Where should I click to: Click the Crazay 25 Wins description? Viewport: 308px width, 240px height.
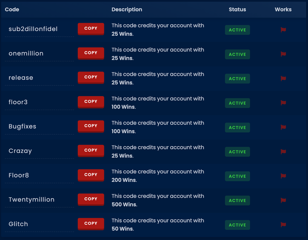158,152
